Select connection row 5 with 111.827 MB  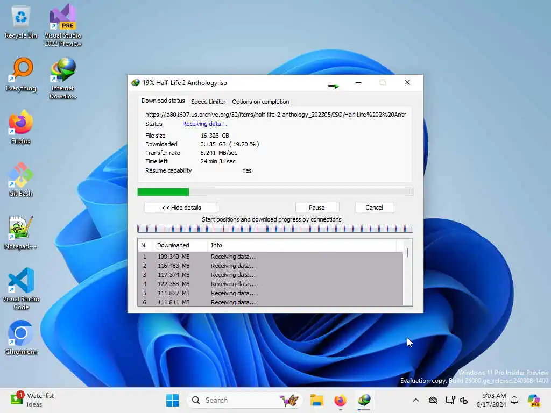pos(271,293)
